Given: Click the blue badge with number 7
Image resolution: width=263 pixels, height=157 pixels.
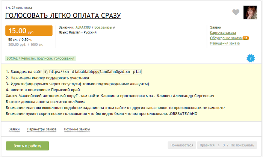Looking at the screenshot, I should click(251, 58).
